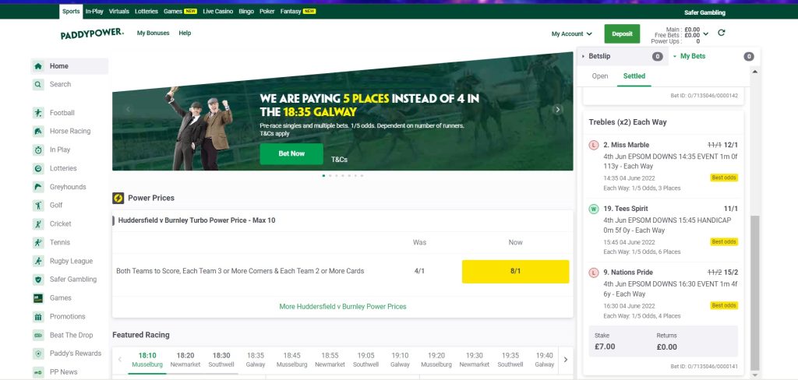Switch to the Open bets tab

point(600,76)
